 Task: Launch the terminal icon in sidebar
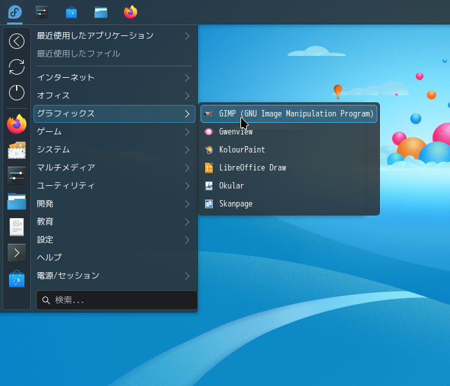point(17,253)
